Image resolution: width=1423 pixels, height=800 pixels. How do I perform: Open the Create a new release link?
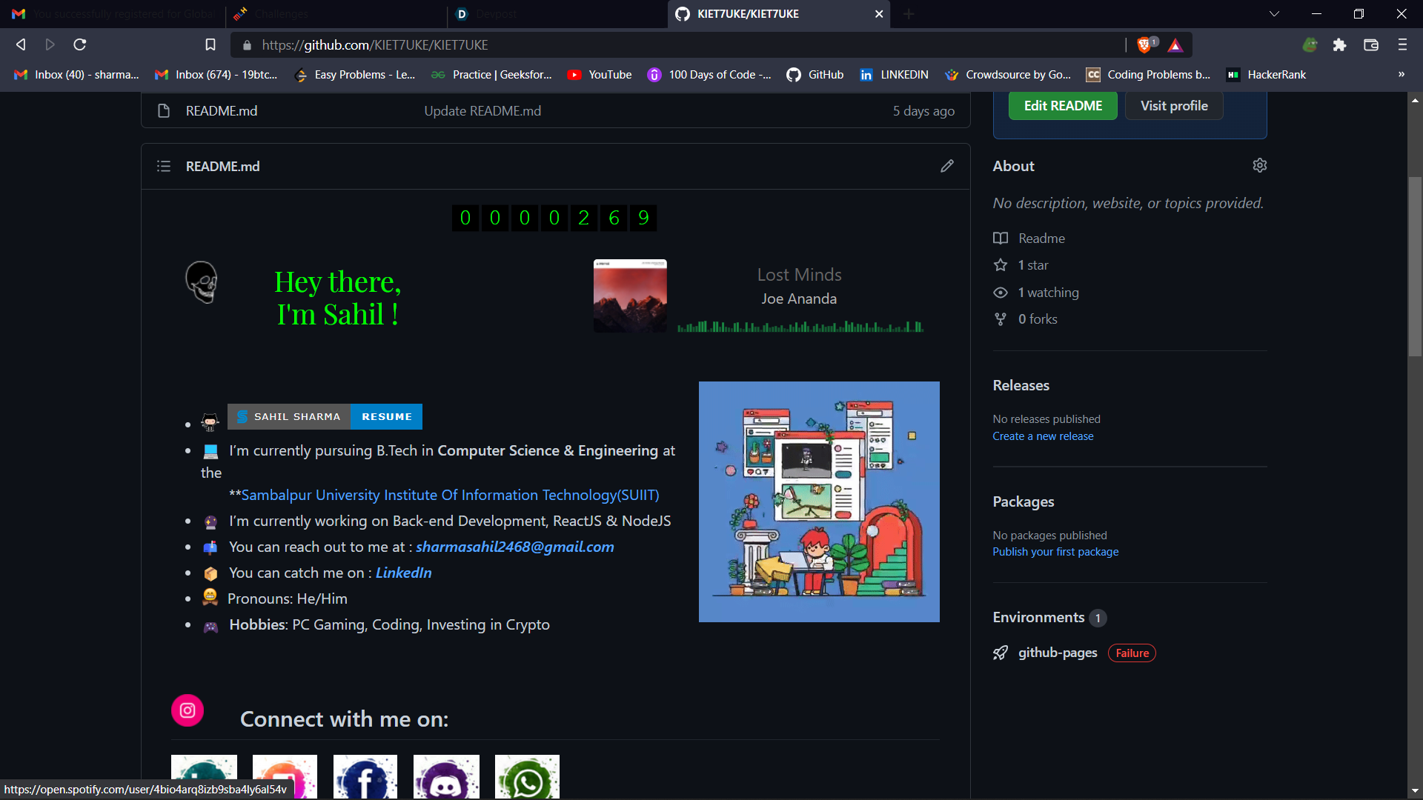pos(1043,436)
